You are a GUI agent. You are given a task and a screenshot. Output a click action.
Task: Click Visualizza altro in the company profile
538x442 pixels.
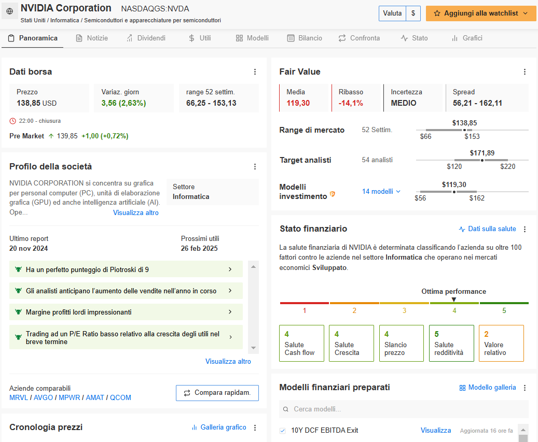pos(136,213)
